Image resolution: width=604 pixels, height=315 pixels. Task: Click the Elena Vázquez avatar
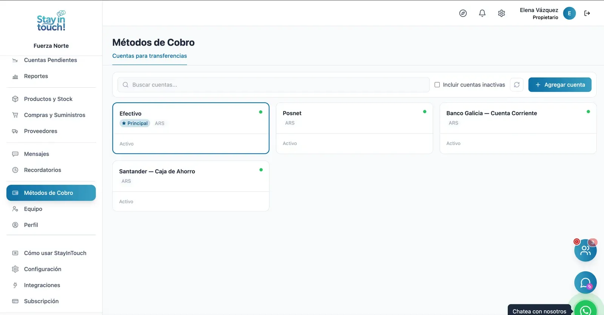click(x=569, y=13)
